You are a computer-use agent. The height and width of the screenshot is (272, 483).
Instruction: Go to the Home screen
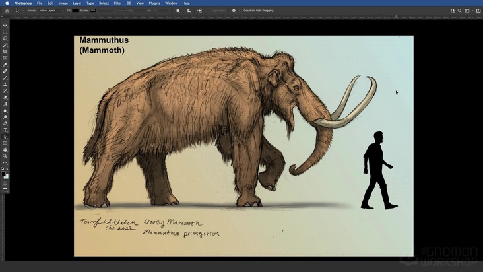tap(7, 11)
